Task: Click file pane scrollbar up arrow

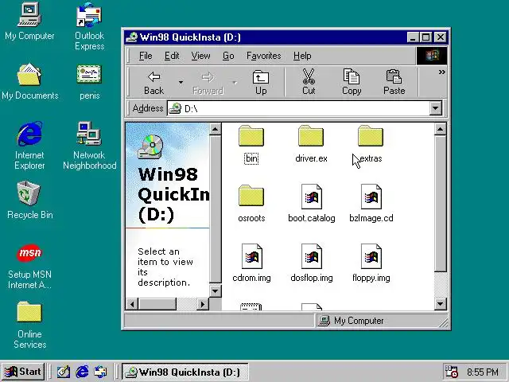Action: pyautogui.click(x=440, y=129)
